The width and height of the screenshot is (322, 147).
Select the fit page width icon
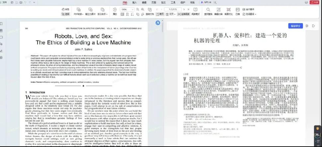pyautogui.click(x=132, y=14)
